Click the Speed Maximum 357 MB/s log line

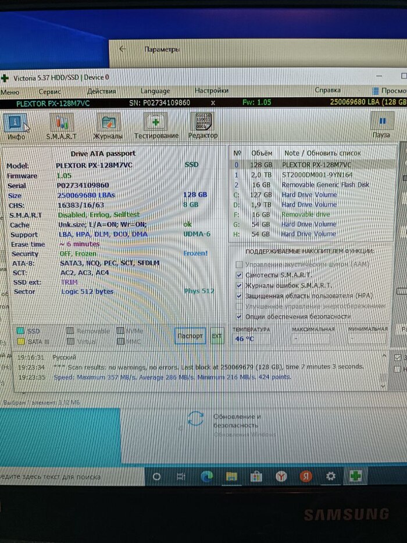[172, 377]
